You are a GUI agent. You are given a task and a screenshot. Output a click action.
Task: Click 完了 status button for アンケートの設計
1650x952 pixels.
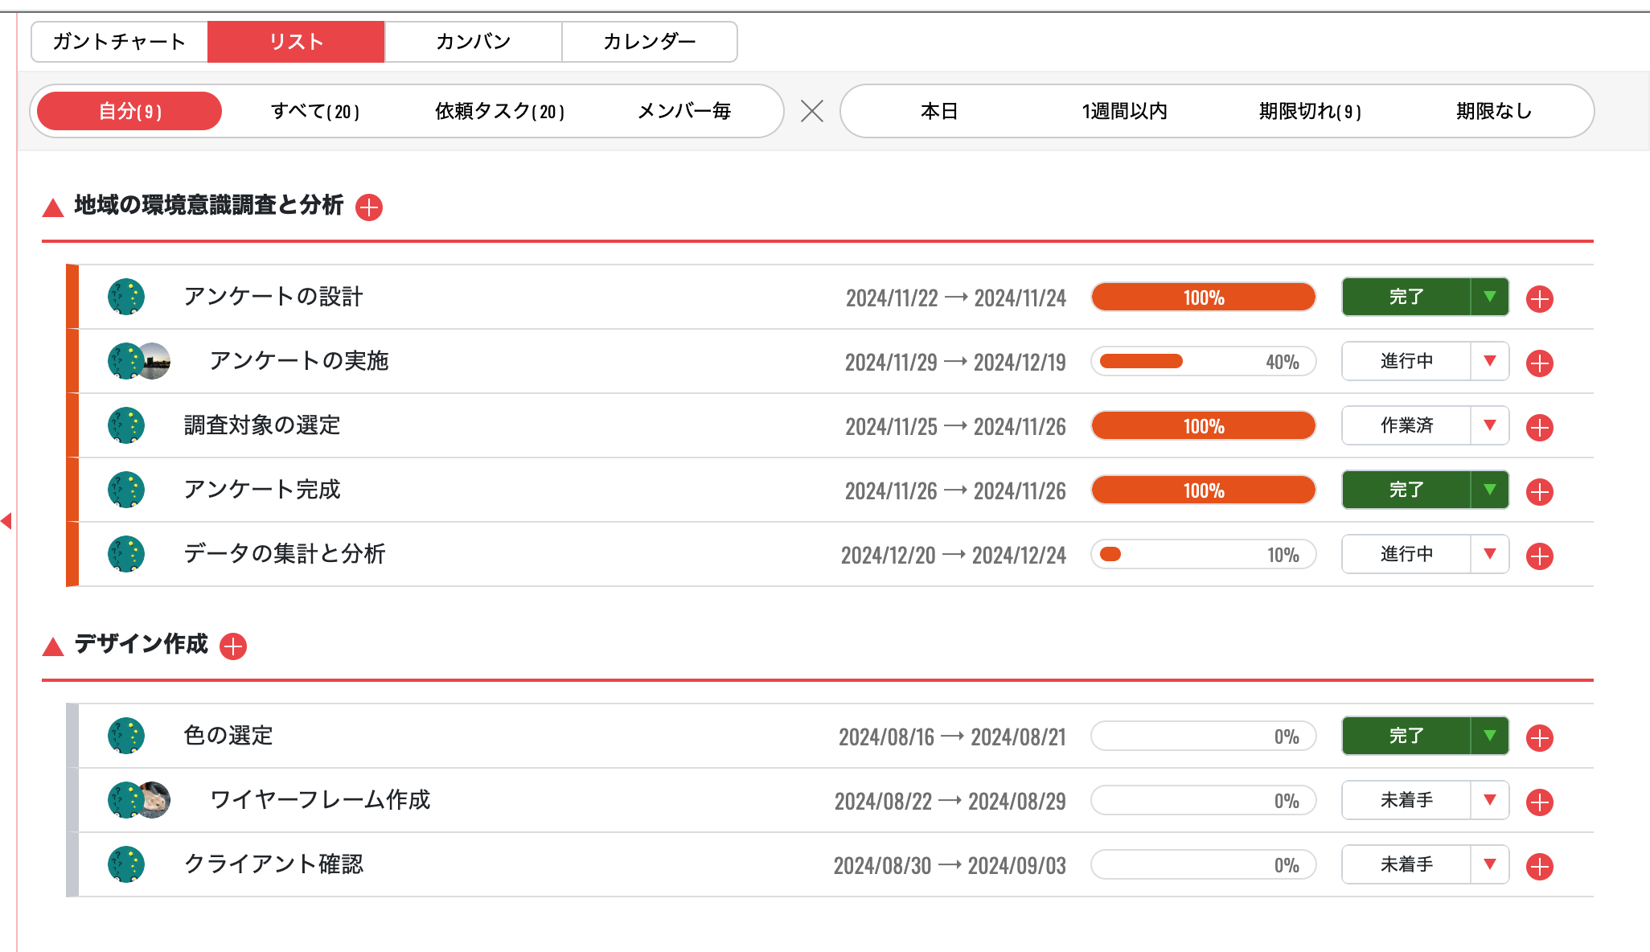coord(1406,297)
